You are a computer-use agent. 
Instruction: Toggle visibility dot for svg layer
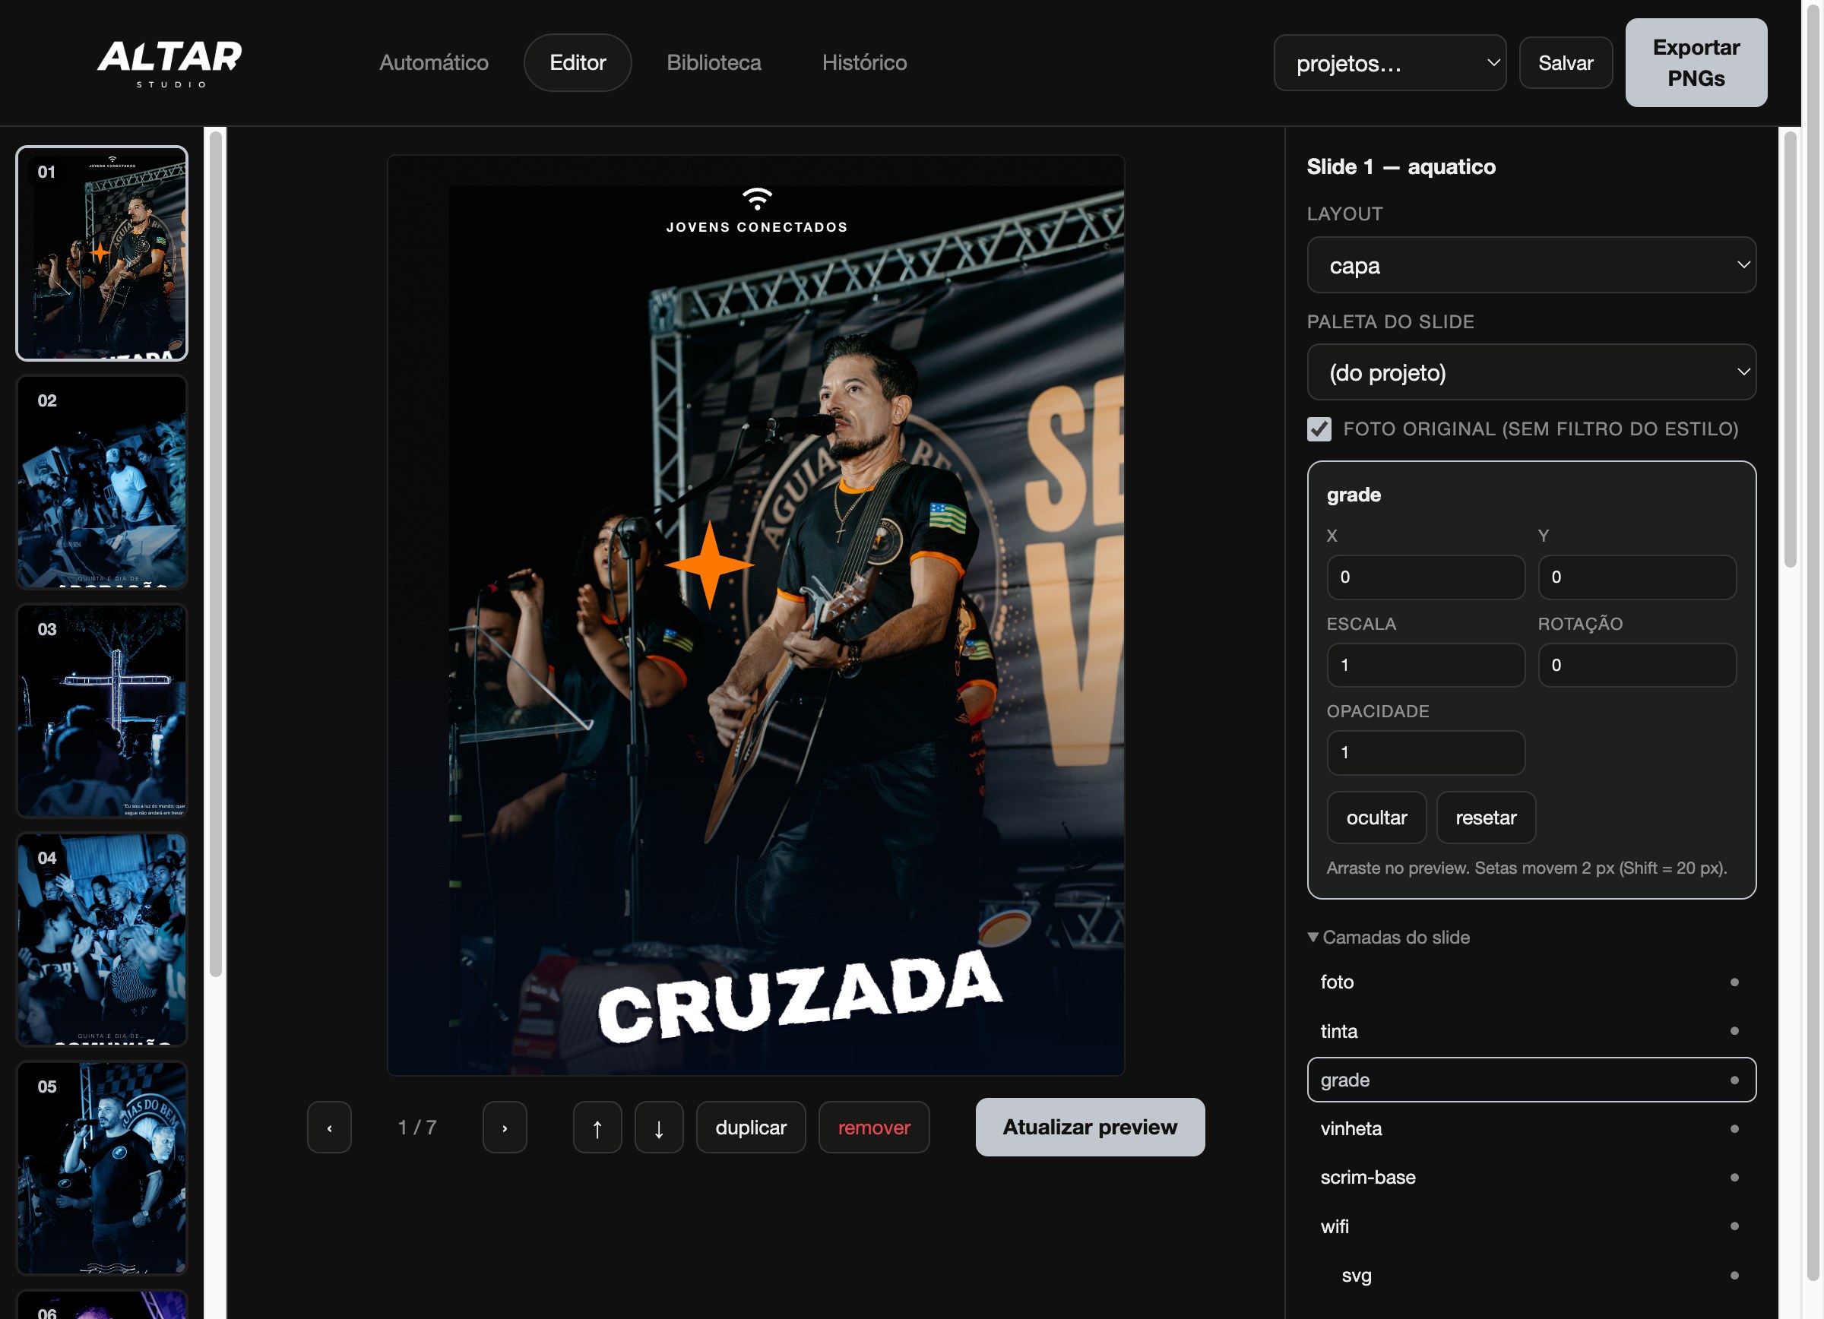coord(1734,1276)
